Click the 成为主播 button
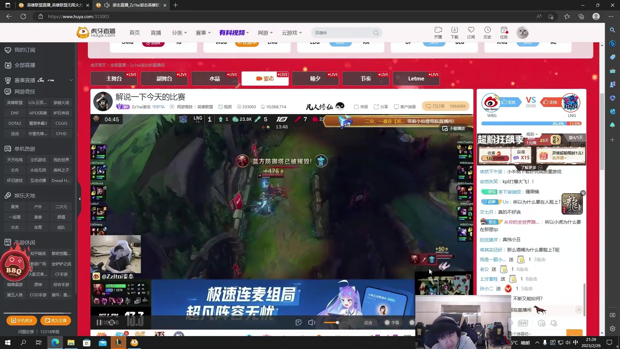The height and width of the screenshot is (349, 620). [x=56, y=320]
